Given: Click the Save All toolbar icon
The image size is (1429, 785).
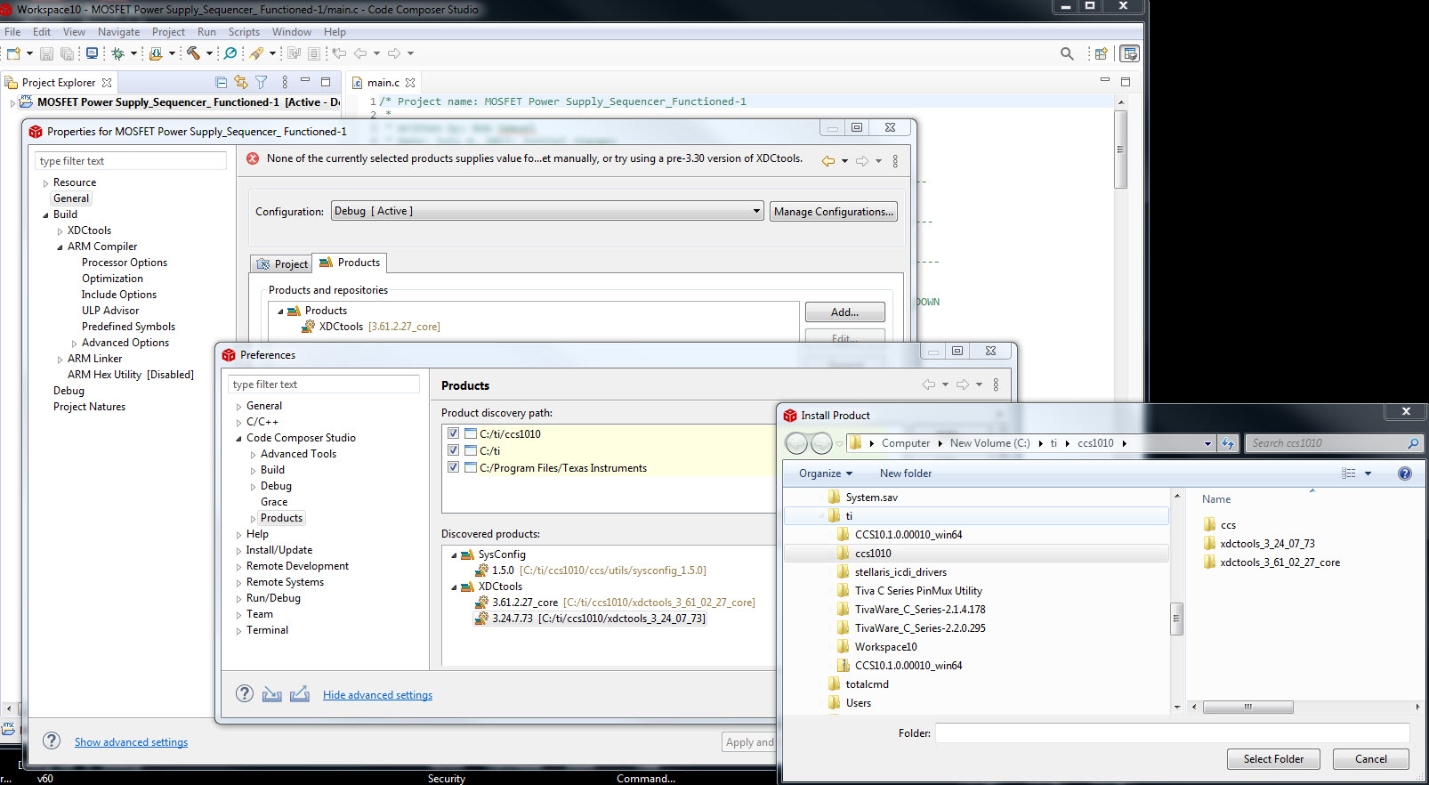Looking at the screenshot, I should (67, 53).
